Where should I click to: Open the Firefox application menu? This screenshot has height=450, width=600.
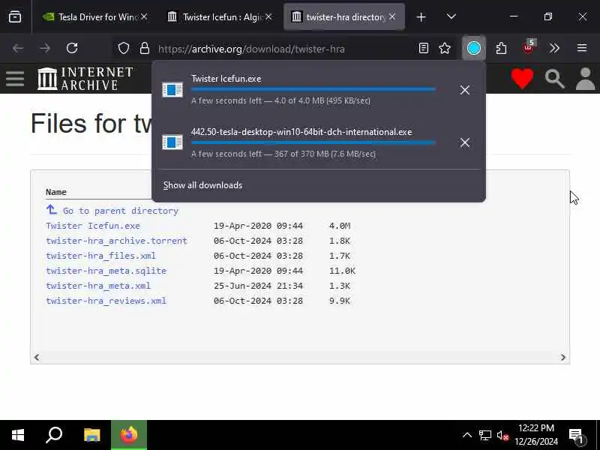tap(582, 48)
